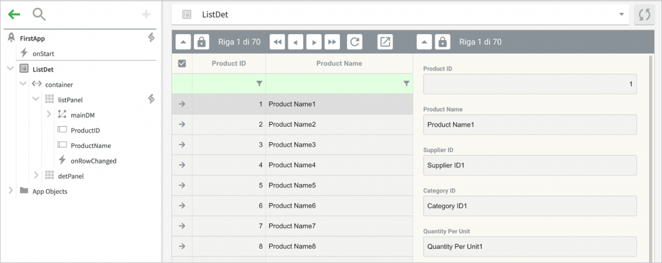Toggle the select-all checkbox in grid header

coord(182,63)
